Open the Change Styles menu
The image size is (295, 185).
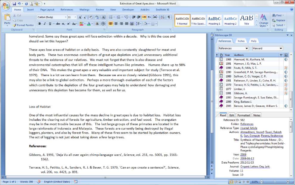264,21
